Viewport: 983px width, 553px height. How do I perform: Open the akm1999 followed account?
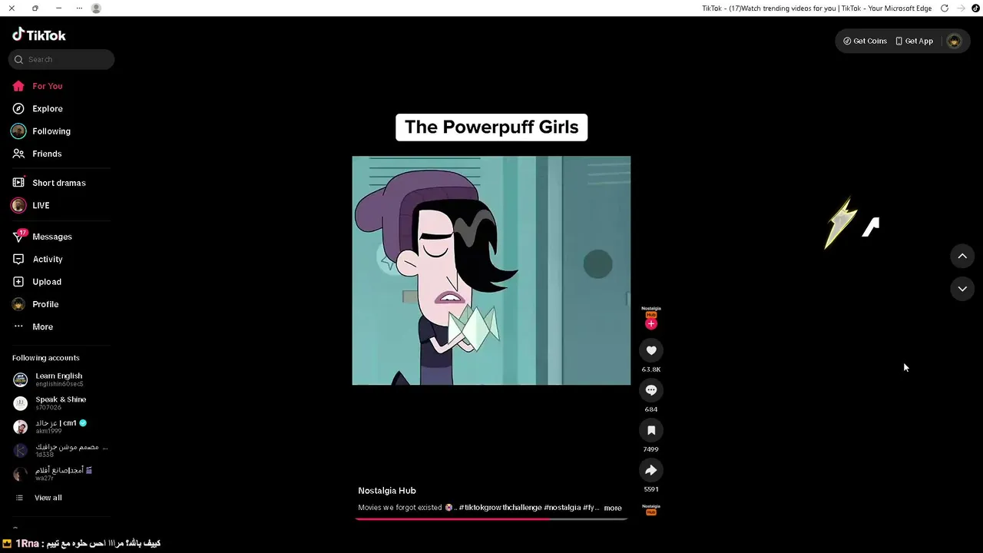pyautogui.click(x=51, y=427)
